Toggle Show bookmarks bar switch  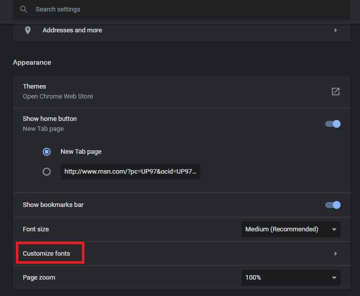[333, 205]
